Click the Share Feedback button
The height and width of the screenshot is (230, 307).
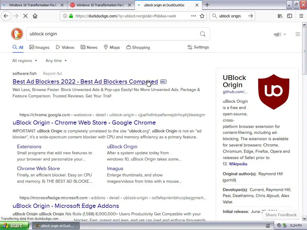[281, 215]
